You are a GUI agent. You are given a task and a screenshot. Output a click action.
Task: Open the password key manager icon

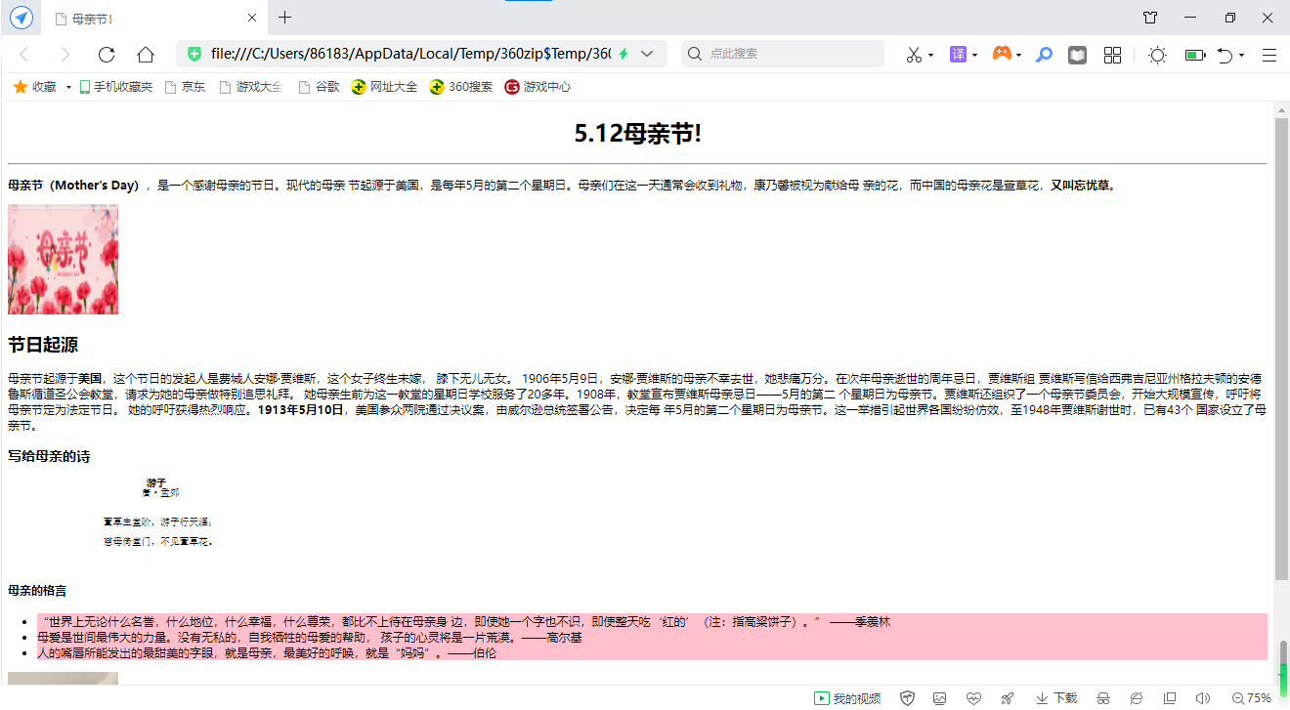[x=1045, y=55]
